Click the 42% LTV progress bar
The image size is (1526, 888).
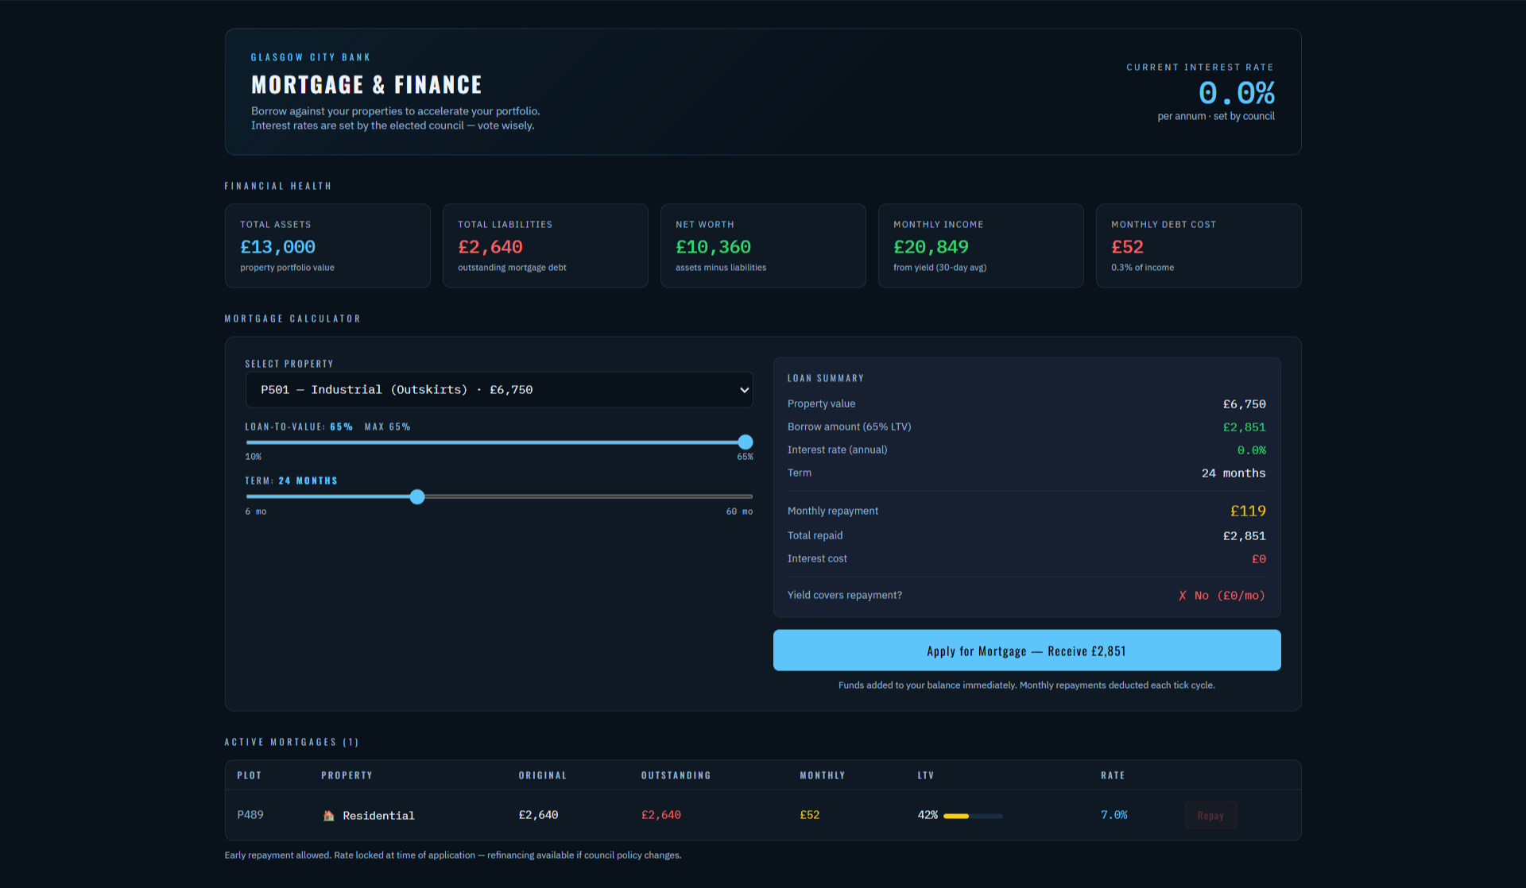[x=973, y=816]
